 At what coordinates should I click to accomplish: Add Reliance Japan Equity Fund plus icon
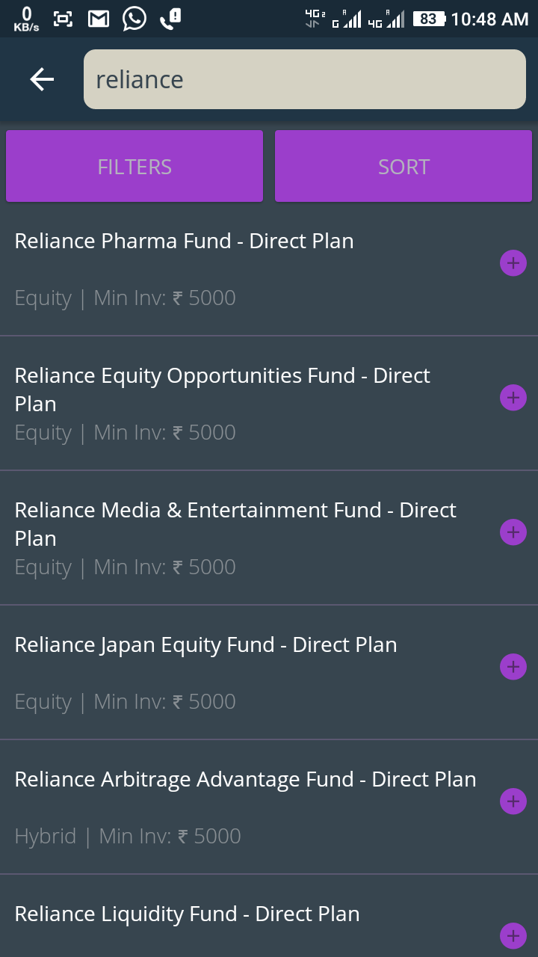click(513, 667)
